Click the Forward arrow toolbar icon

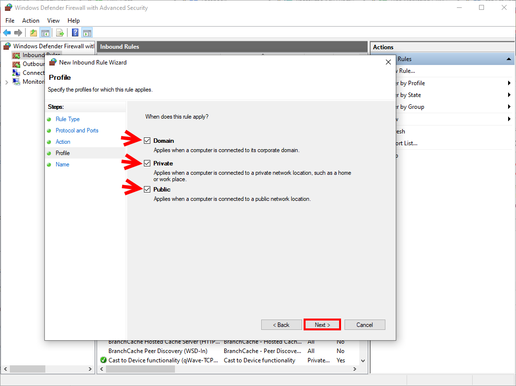(18, 32)
